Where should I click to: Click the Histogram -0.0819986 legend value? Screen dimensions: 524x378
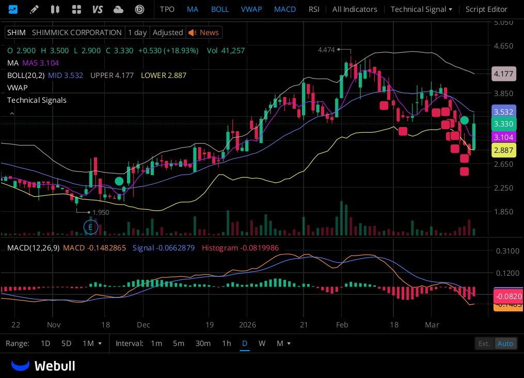(240, 248)
